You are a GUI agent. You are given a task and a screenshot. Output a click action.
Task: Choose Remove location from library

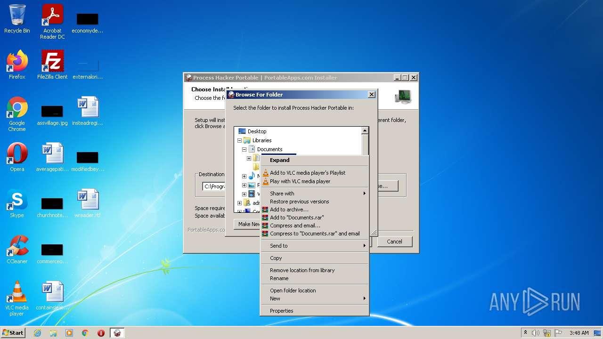pyautogui.click(x=314, y=270)
